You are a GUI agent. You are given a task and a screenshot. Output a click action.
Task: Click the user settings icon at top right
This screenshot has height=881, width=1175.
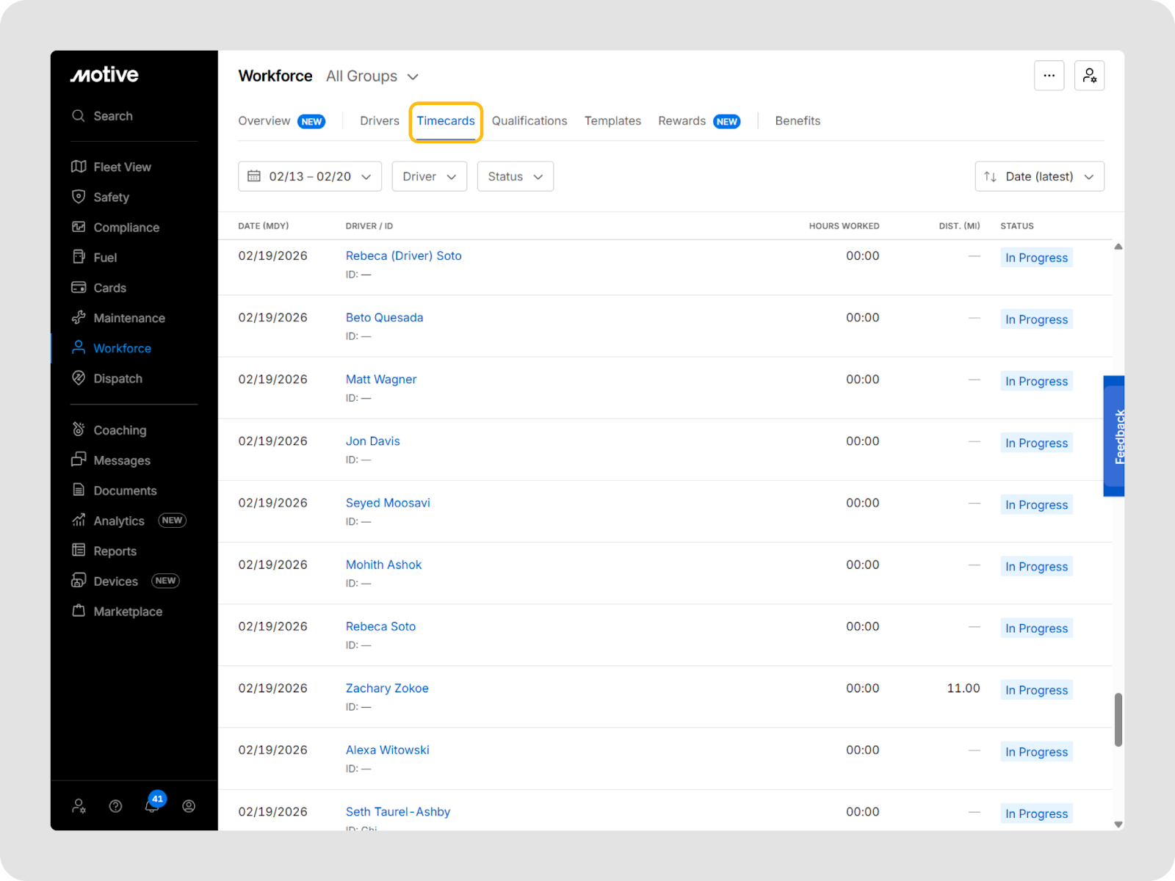(x=1089, y=76)
